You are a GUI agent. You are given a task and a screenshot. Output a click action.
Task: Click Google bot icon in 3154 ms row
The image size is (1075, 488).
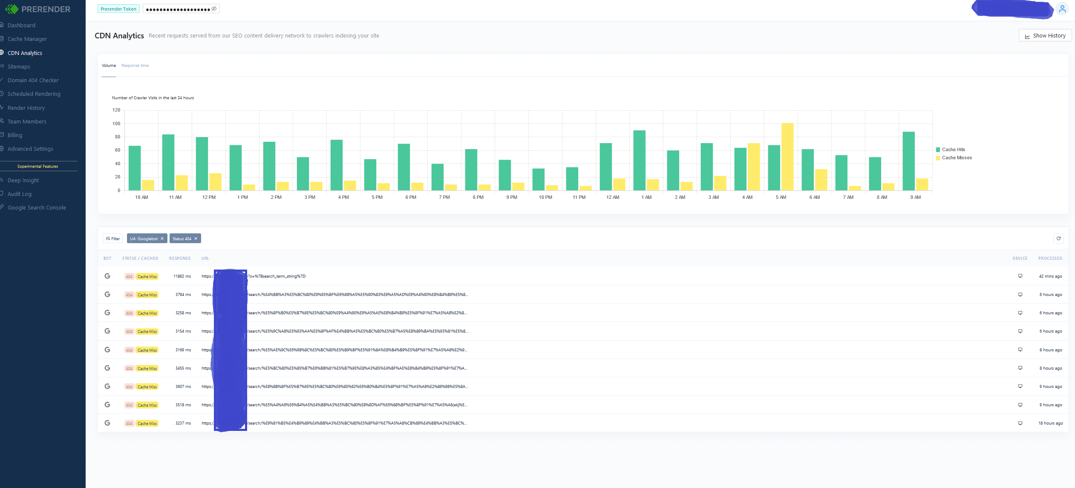click(x=107, y=331)
